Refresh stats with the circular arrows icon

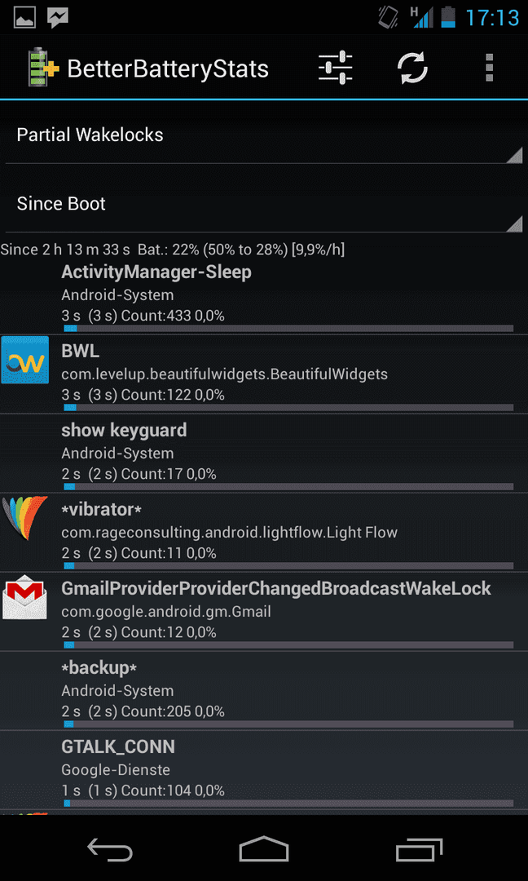tap(412, 68)
